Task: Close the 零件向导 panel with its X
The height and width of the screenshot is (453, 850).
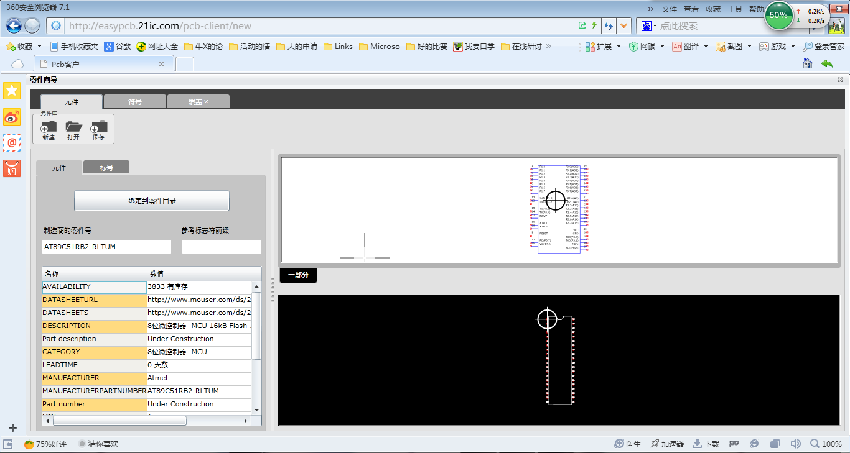Action: click(840, 80)
